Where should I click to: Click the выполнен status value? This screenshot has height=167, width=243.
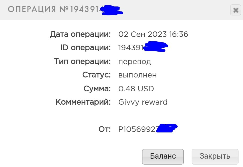(x=138, y=75)
